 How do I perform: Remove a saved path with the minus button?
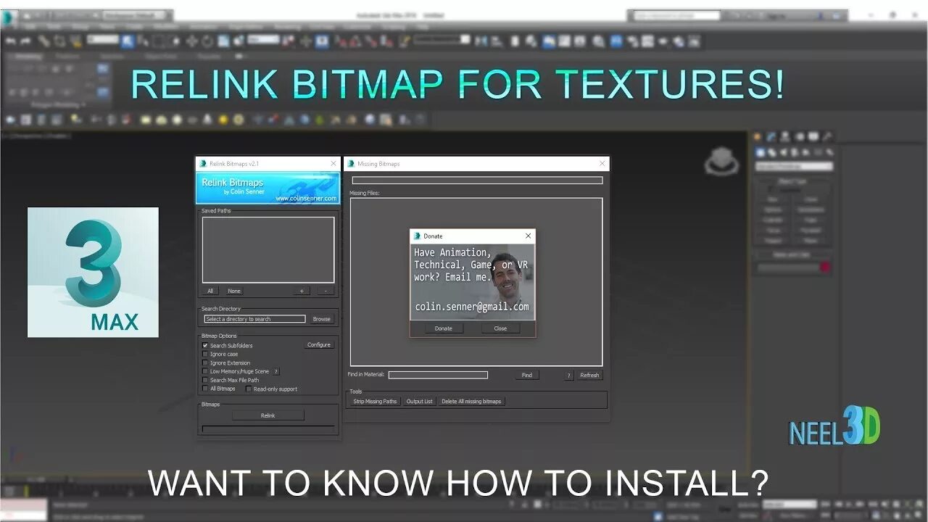click(x=326, y=291)
